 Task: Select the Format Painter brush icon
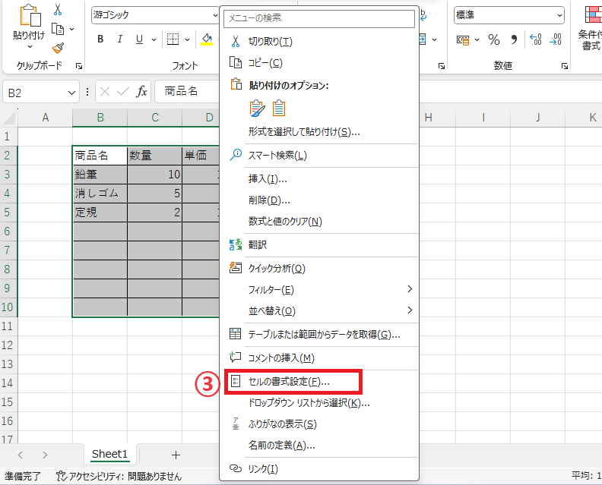click(x=58, y=49)
